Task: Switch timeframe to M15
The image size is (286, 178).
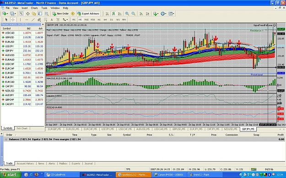Action: tap(86, 20)
